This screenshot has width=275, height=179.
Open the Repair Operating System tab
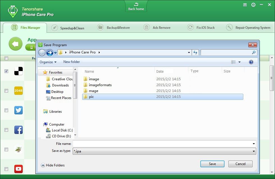[248, 28]
